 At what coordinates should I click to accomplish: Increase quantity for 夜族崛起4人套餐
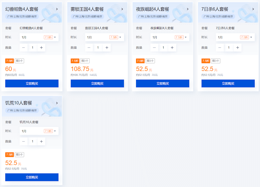pos(172,48)
